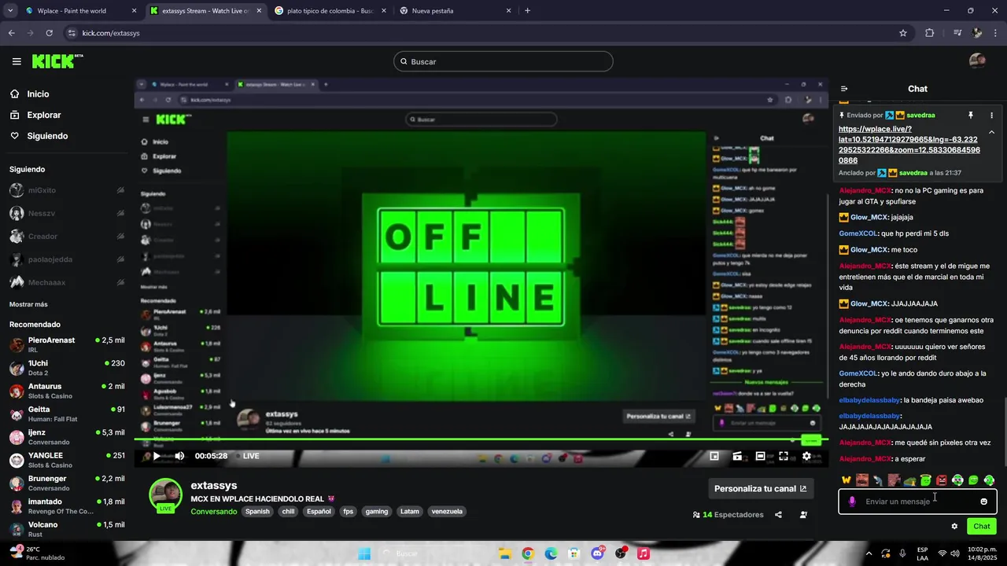
Task: Click purple microphone icon in chat box
Action: click(x=852, y=502)
